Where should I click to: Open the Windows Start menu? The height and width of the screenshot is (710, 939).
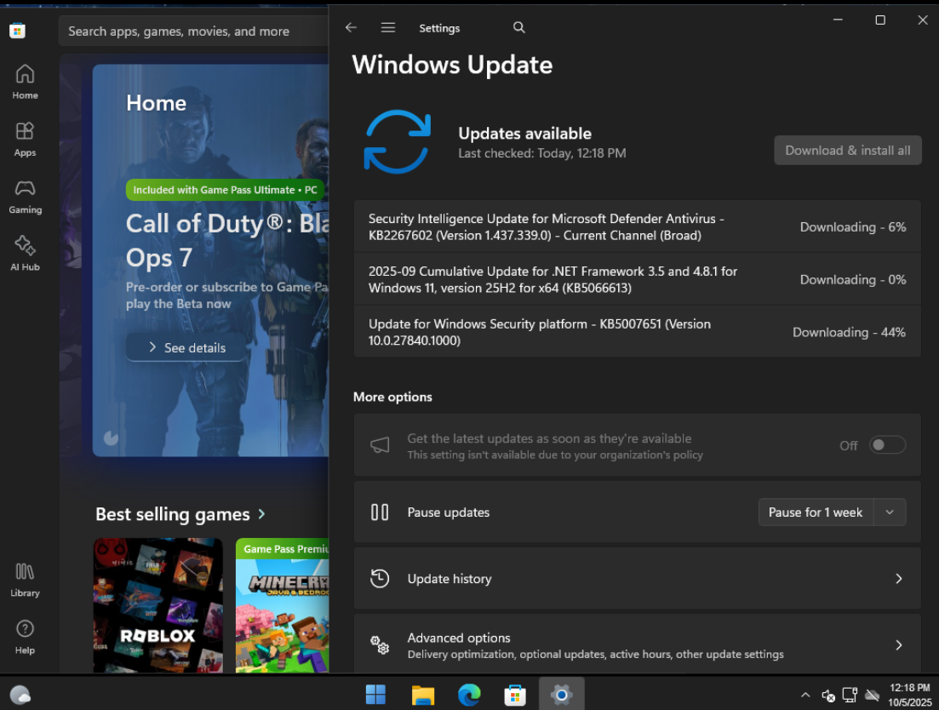(375, 695)
